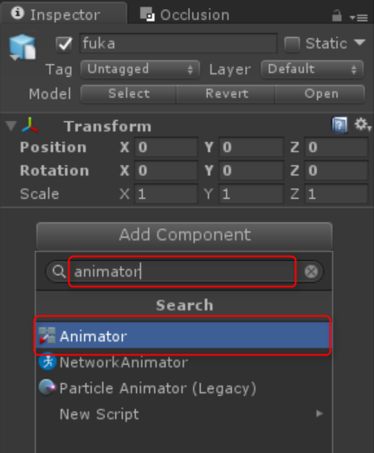Enable the Static checkbox
The height and width of the screenshot is (453, 374).
tap(292, 44)
